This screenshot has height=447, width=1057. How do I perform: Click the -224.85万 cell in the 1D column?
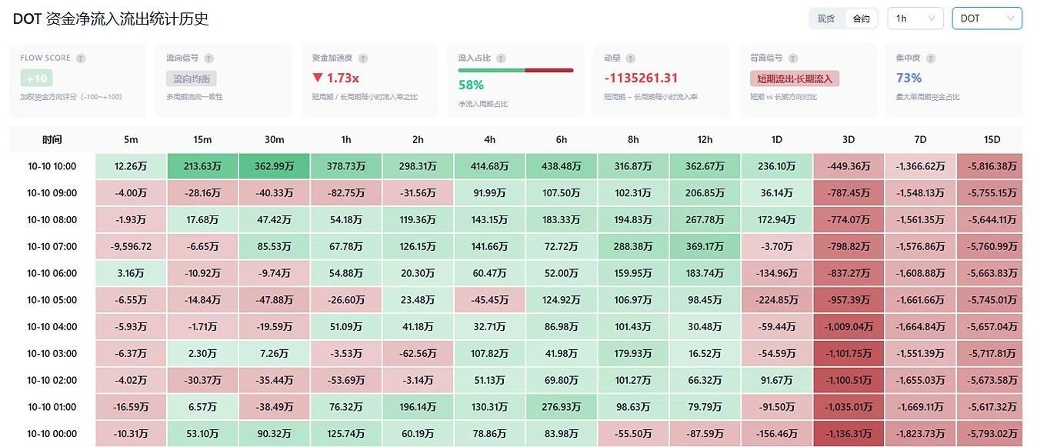point(777,299)
